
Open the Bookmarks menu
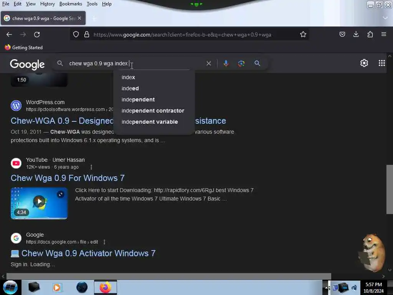pyautogui.click(x=71, y=4)
